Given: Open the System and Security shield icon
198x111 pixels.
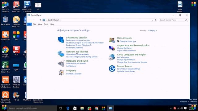Looking at the screenshot, I should tap(61, 40).
